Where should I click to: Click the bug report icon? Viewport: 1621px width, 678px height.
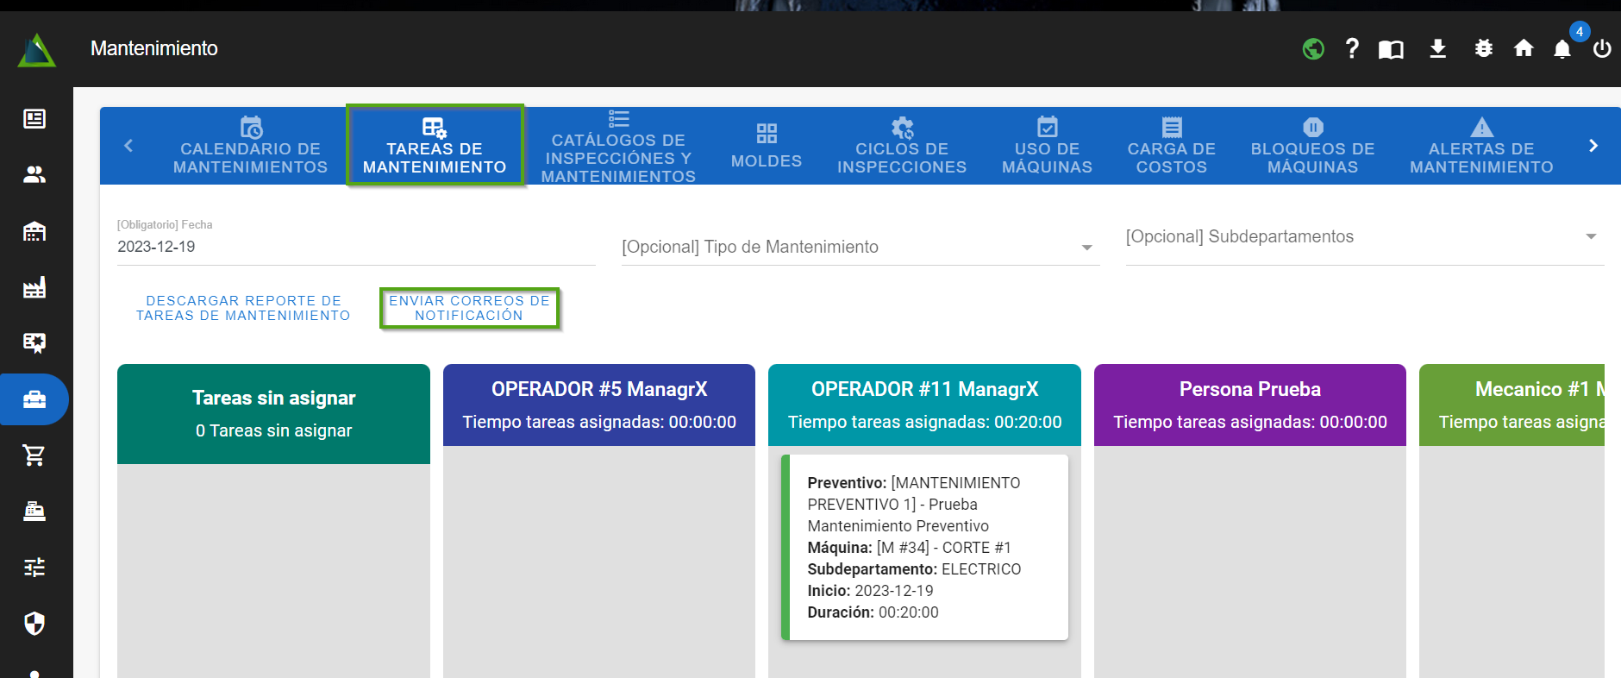[1483, 48]
